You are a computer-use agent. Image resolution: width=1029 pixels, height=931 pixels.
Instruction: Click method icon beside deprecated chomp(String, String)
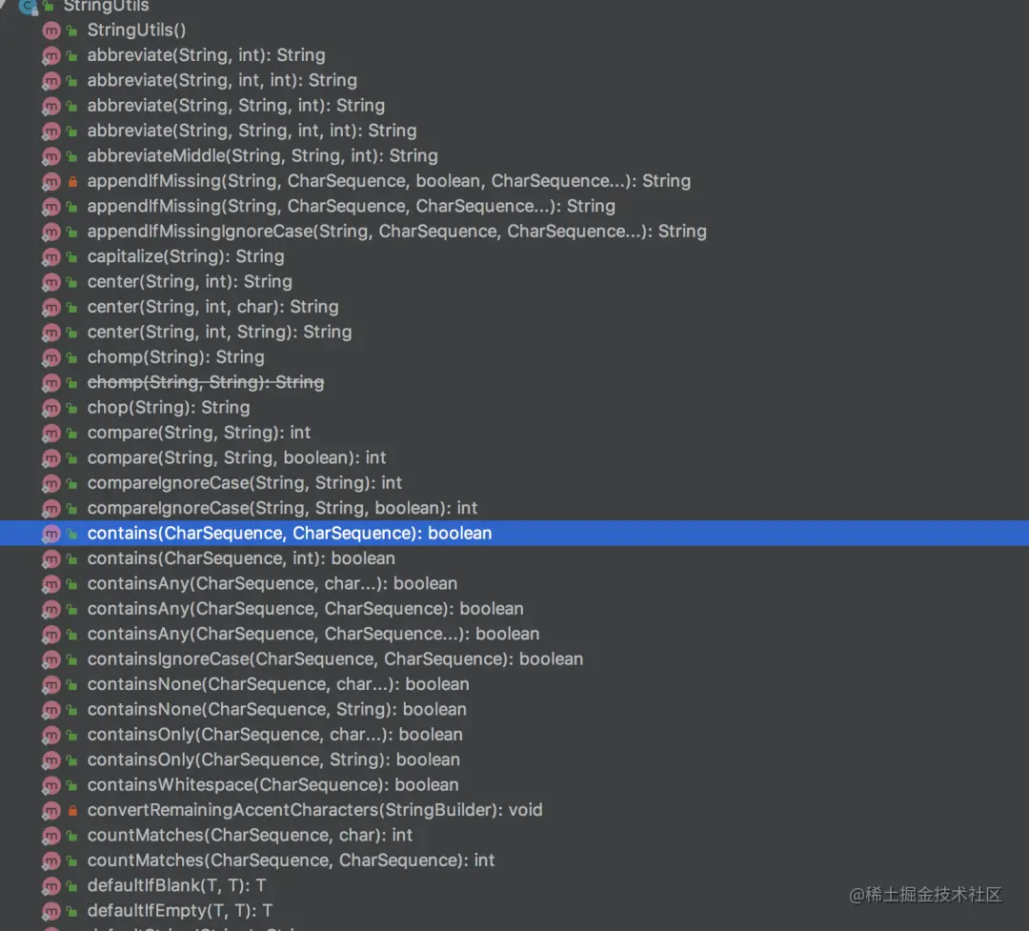tap(51, 383)
